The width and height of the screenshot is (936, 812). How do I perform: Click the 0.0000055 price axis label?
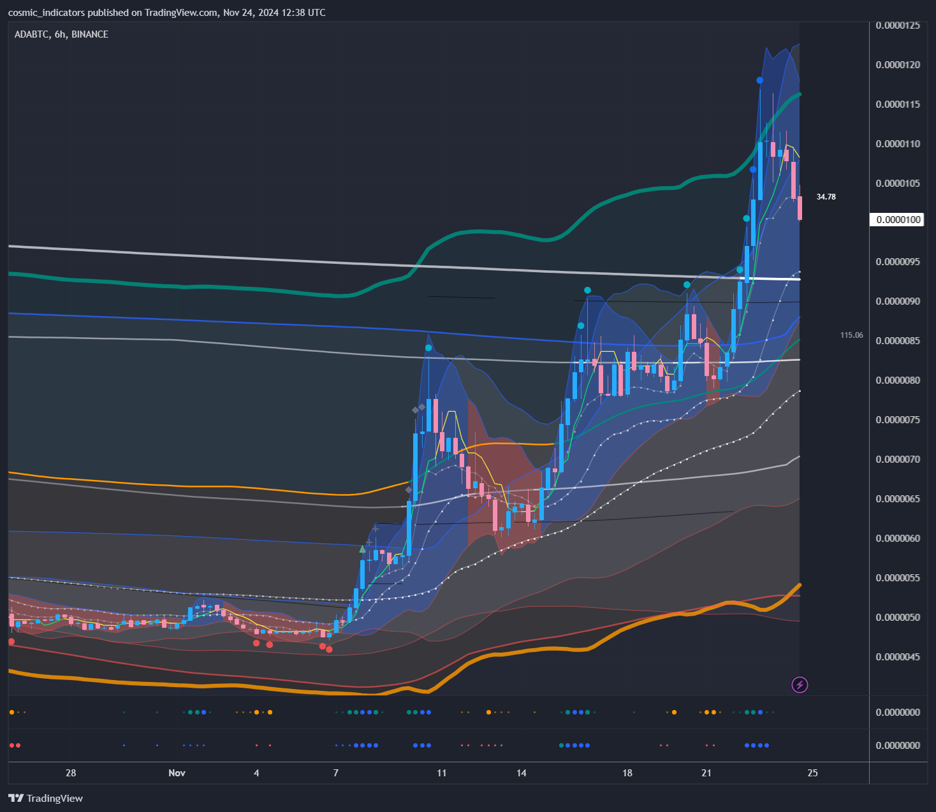(898, 578)
